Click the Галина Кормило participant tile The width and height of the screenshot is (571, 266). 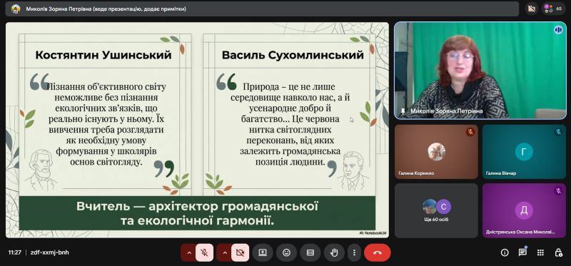click(x=436, y=152)
